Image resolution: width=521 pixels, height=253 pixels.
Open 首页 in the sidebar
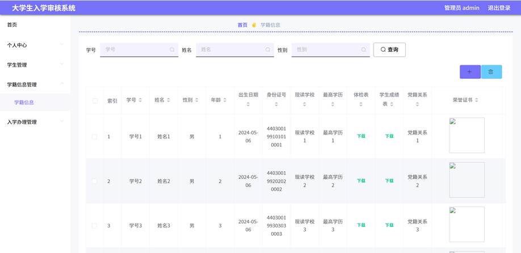pyautogui.click(x=12, y=25)
